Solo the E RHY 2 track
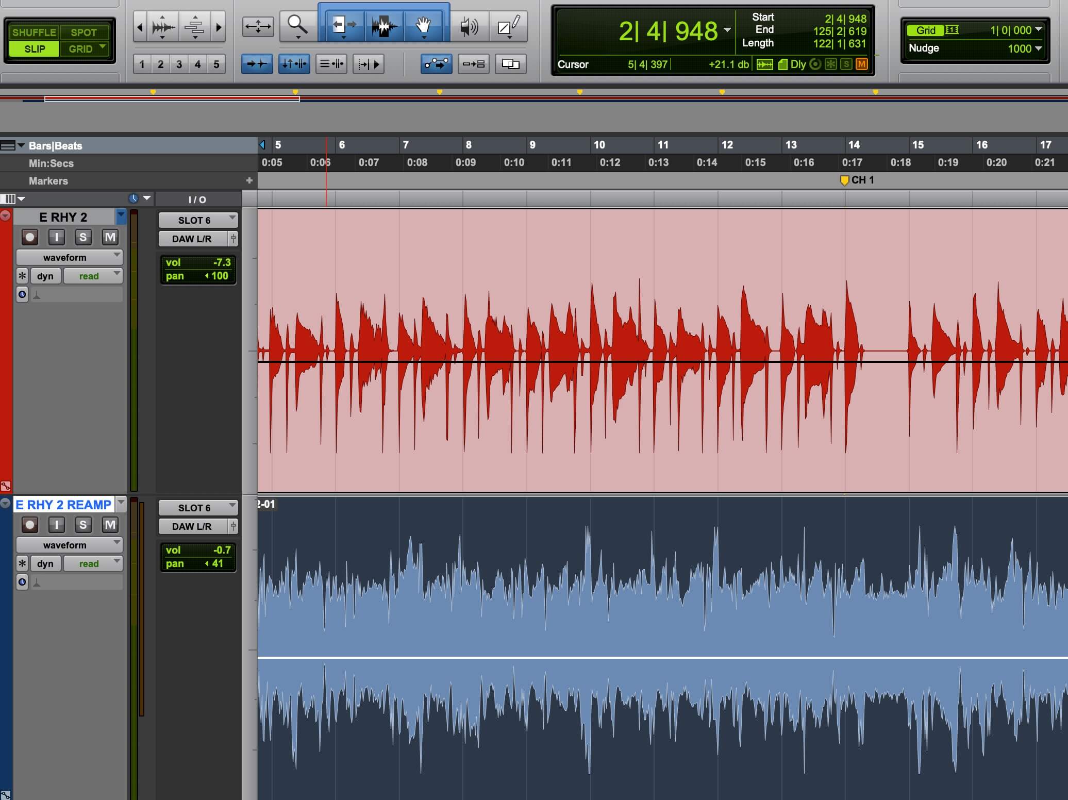Screen dimensions: 1068x800 83,237
